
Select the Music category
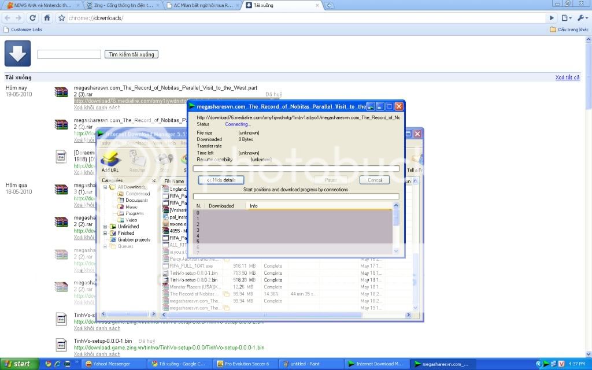(131, 207)
